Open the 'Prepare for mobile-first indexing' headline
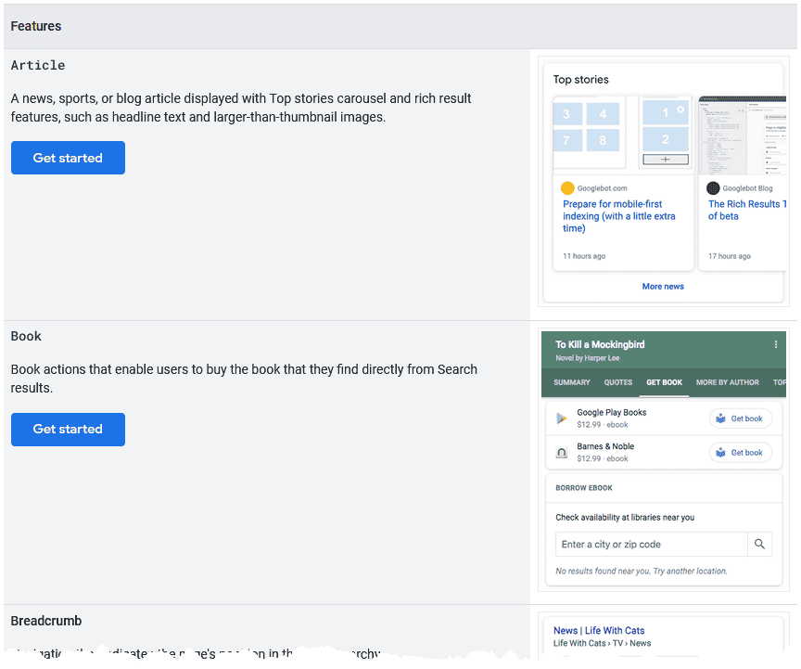The width and height of the screenshot is (801, 669). (x=618, y=216)
